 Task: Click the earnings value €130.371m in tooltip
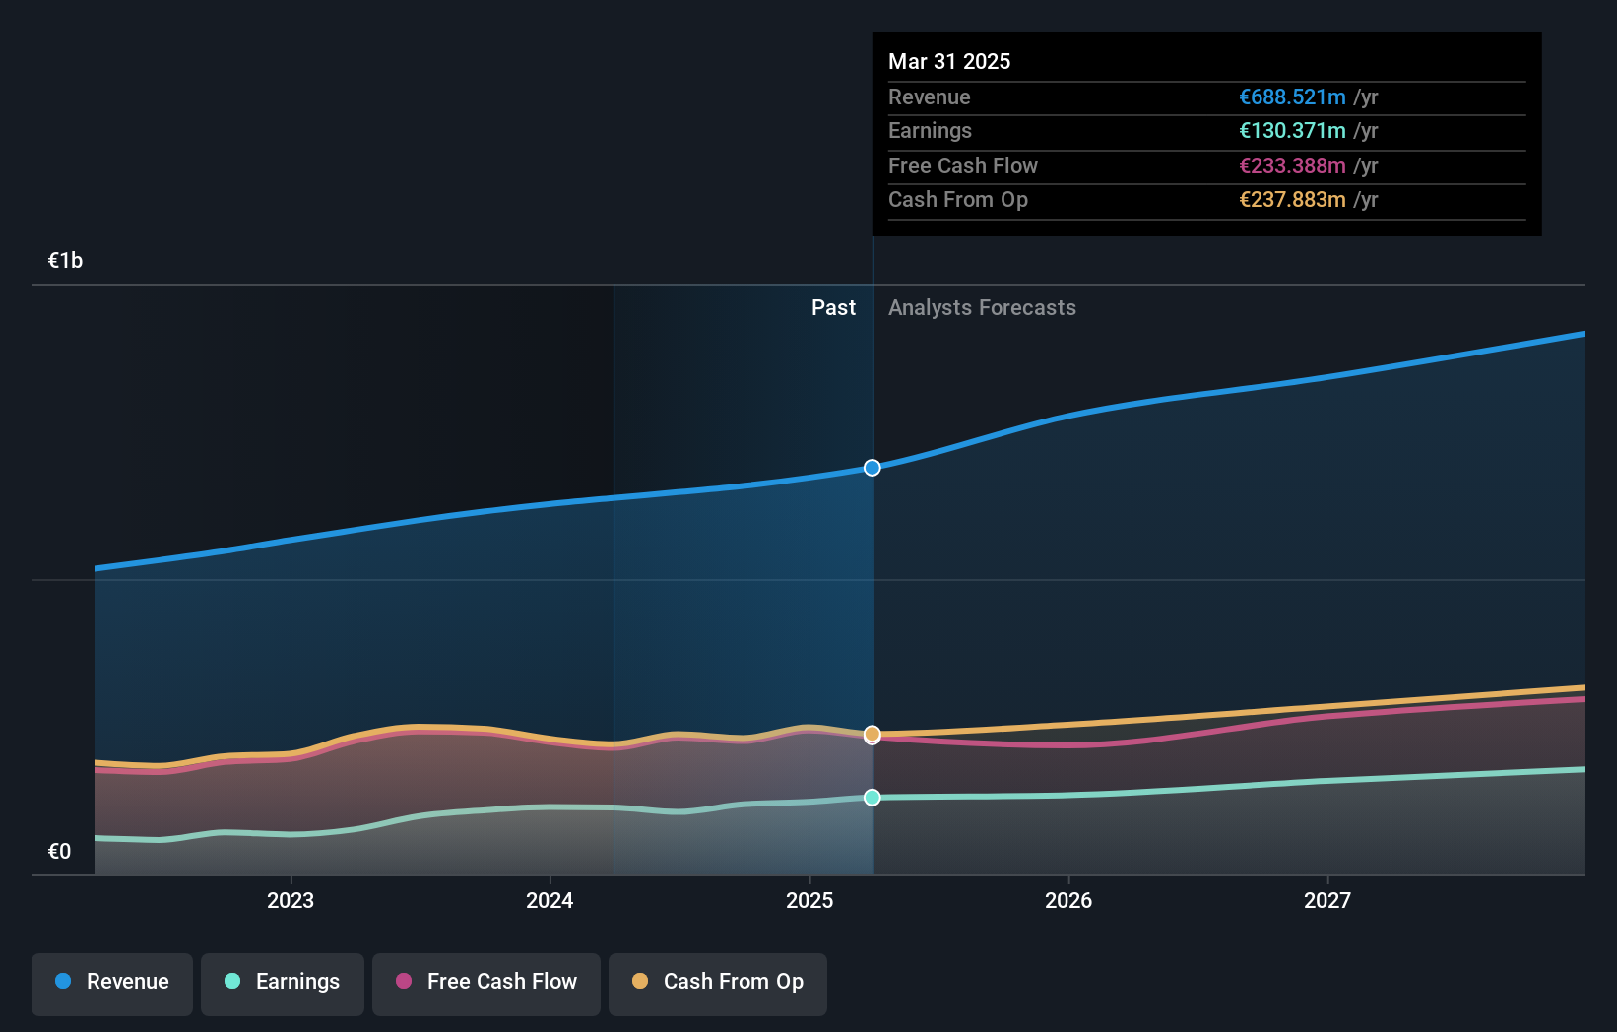click(x=1292, y=130)
